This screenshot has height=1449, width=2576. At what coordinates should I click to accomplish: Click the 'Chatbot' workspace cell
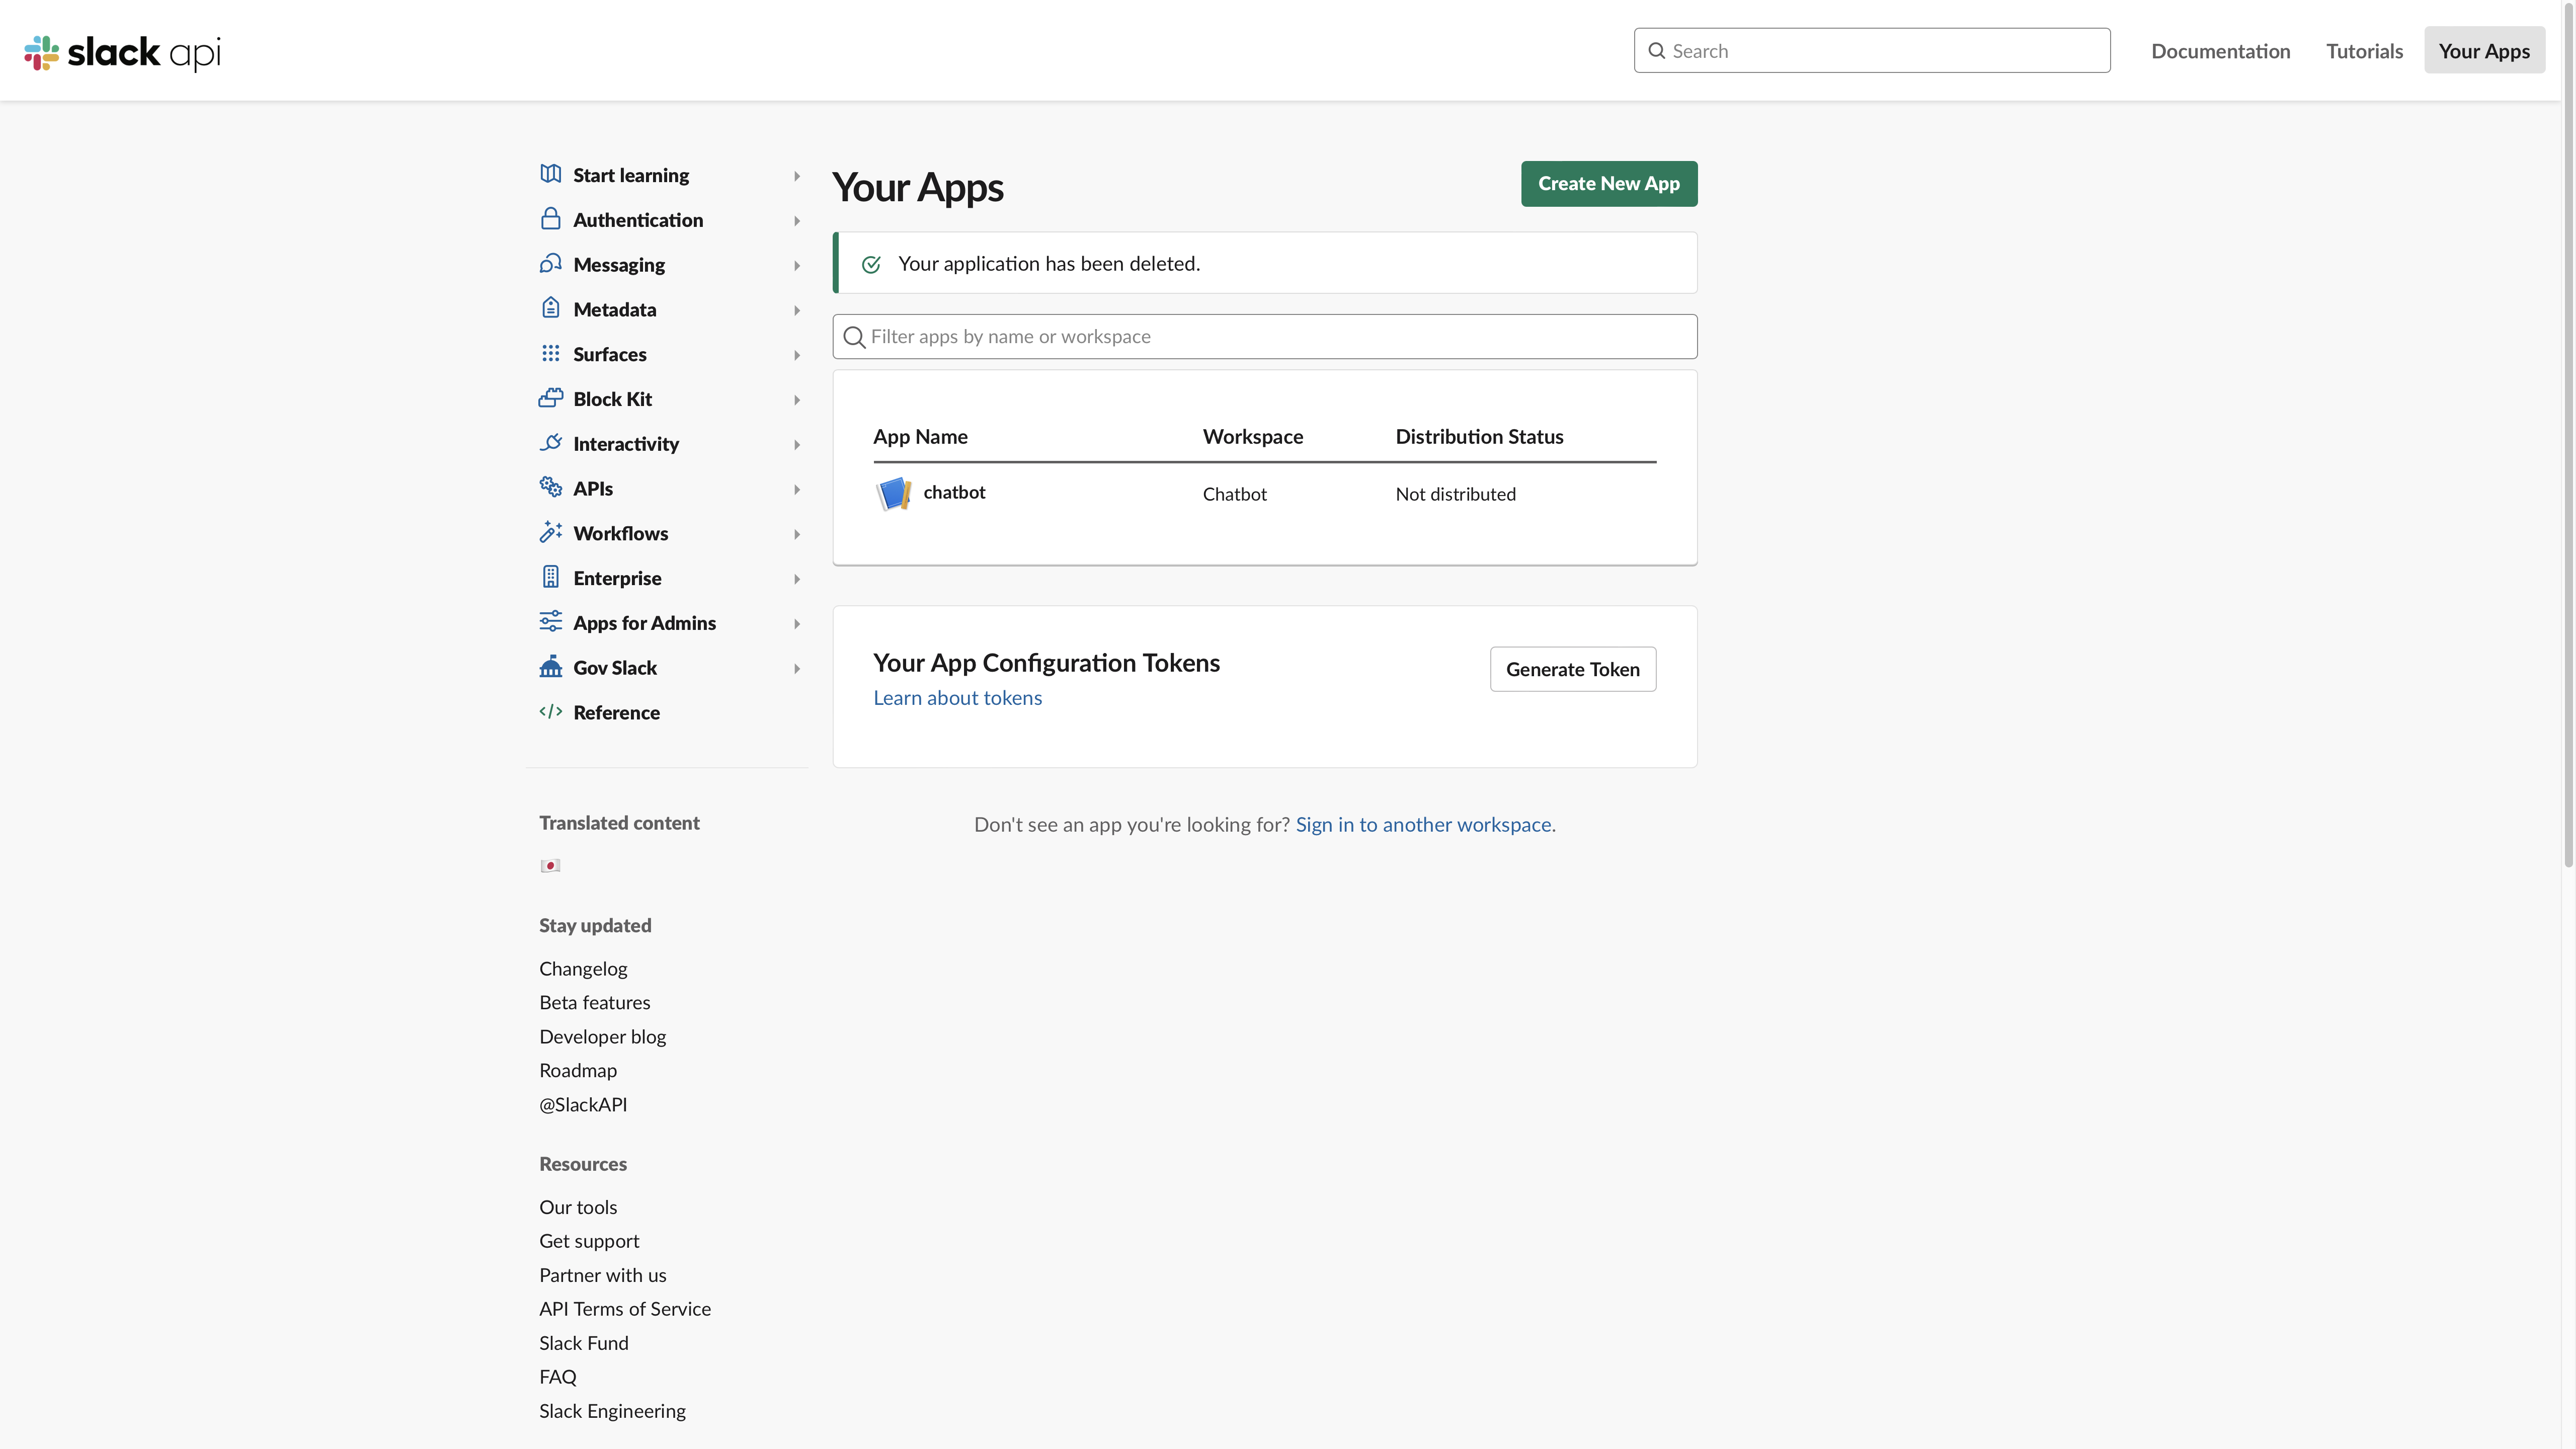tap(1234, 494)
